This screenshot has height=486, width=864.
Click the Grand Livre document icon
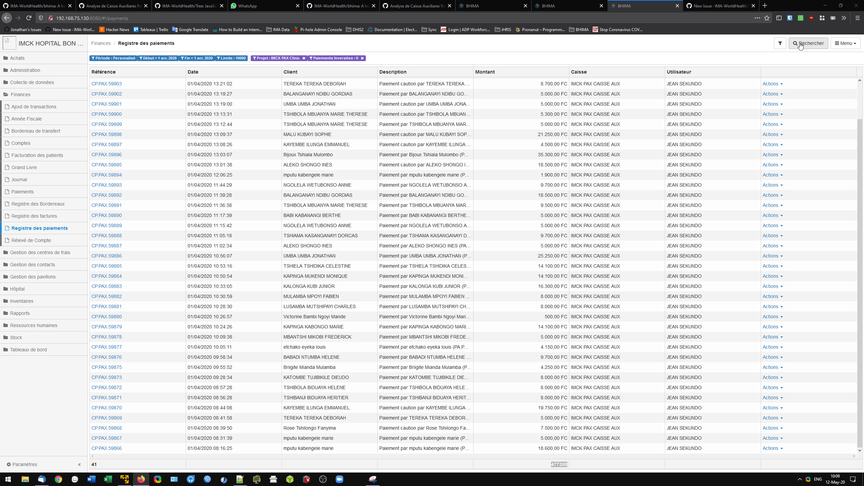(x=7, y=167)
